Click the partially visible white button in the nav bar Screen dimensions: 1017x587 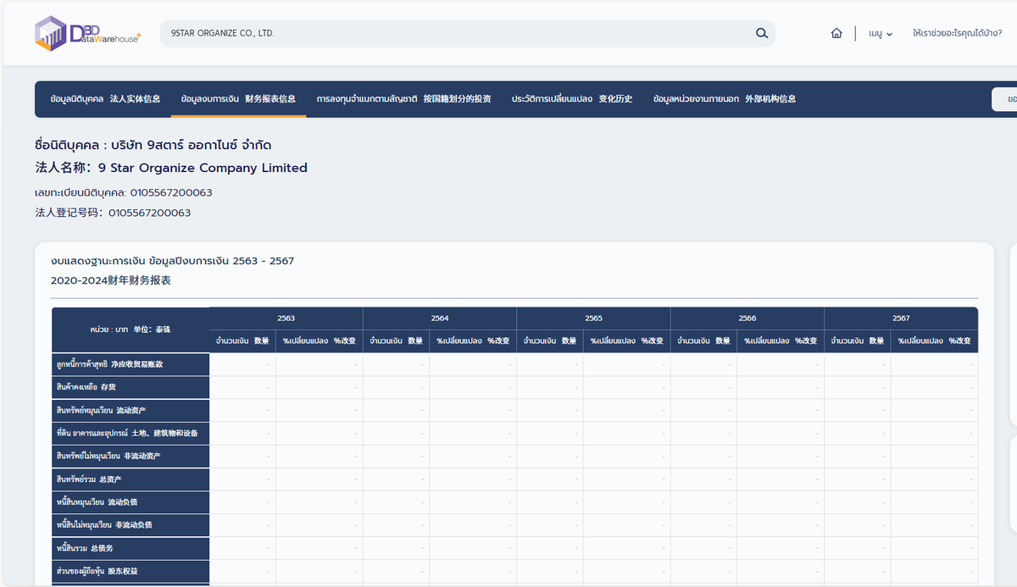pos(1005,99)
